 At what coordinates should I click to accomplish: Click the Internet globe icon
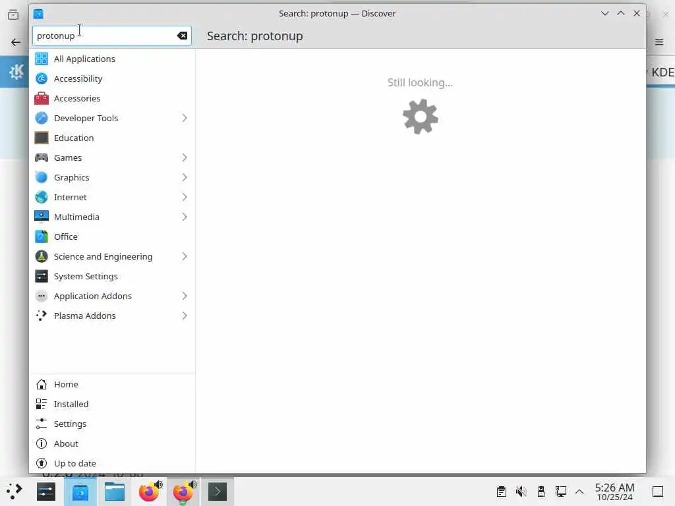[42, 198]
